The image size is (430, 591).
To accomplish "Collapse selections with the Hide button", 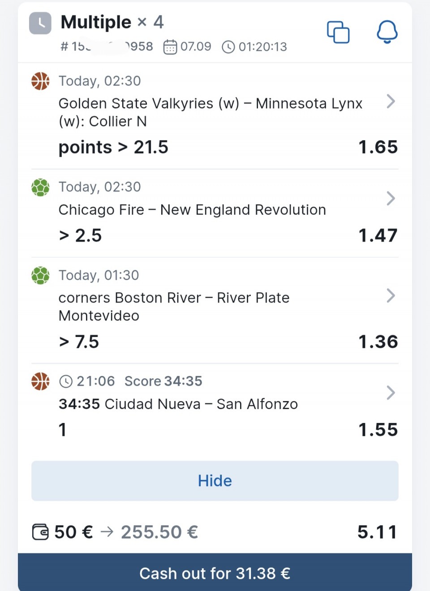I will (215, 481).
